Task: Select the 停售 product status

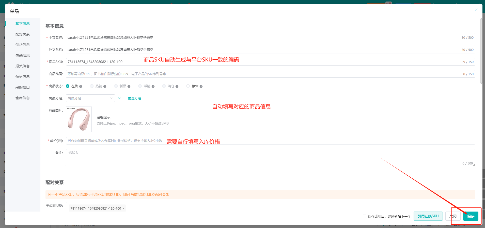Action: (x=188, y=86)
